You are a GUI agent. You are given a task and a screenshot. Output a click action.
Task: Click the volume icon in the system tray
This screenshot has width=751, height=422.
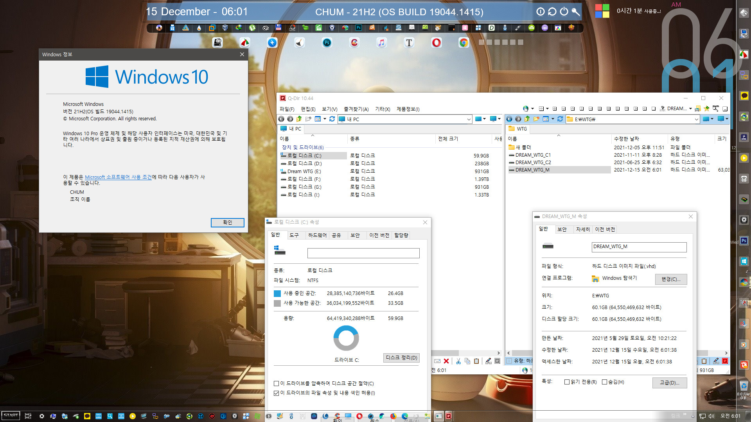pyautogui.click(x=711, y=416)
